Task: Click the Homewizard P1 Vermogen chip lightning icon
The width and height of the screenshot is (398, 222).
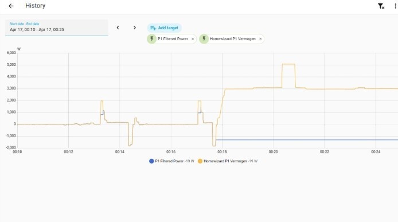Action: pyautogui.click(x=204, y=39)
